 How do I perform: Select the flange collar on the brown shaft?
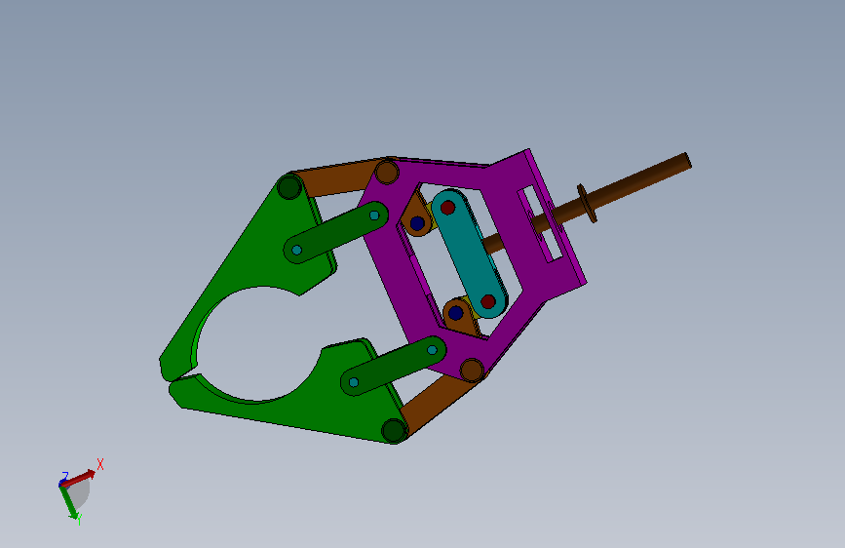coord(587,203)
